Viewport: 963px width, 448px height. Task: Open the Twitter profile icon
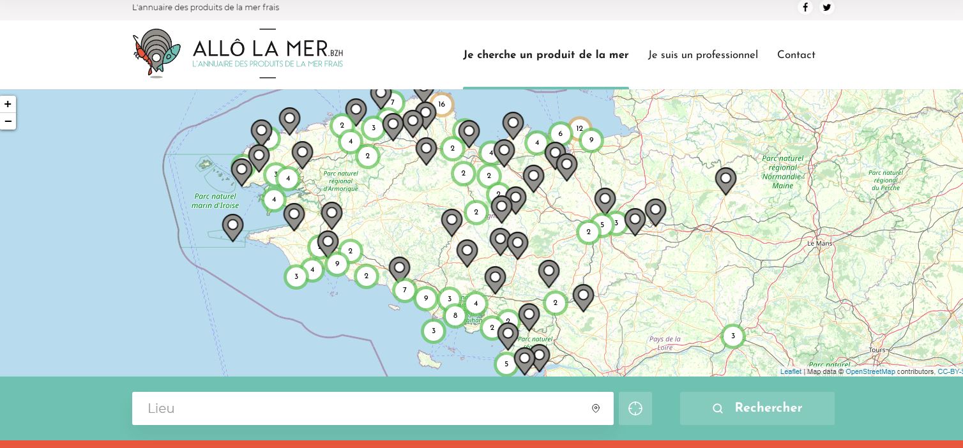coord(827,8)
